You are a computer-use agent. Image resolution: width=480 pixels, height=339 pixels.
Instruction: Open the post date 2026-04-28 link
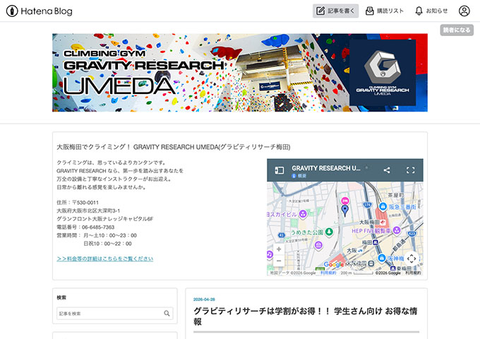(204, 299)
